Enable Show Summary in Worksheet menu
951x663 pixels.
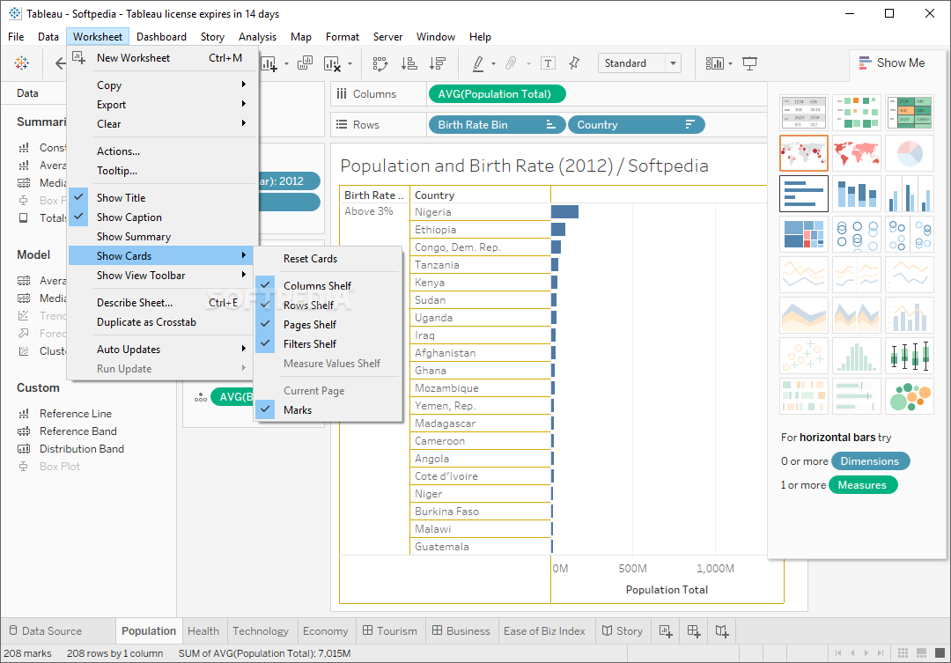click(x=160, y=237)
